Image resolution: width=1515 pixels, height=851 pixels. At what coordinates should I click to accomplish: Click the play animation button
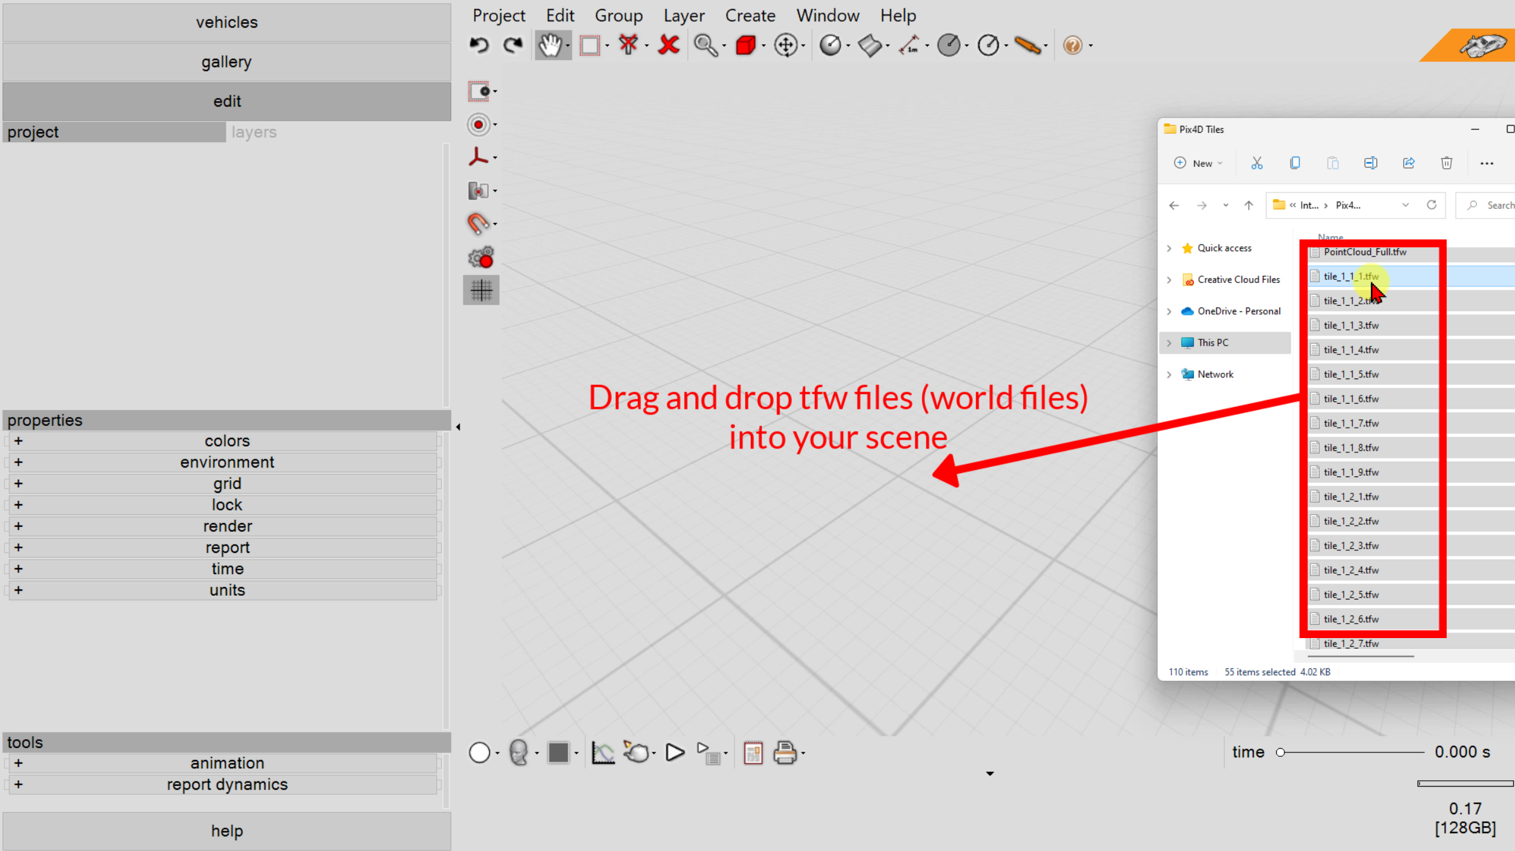tap(675, 752)
